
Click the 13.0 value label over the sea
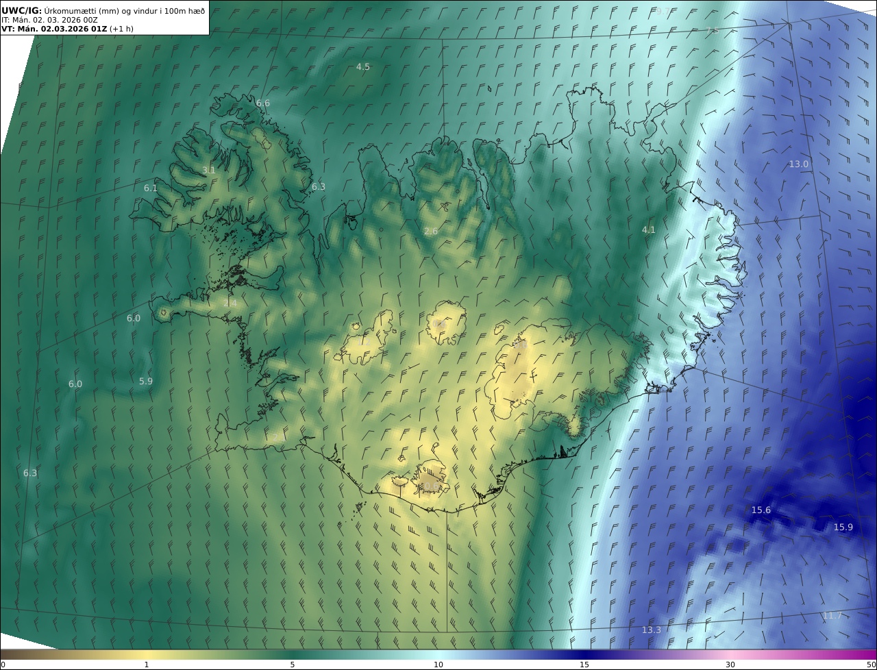(x=799, y=164)
